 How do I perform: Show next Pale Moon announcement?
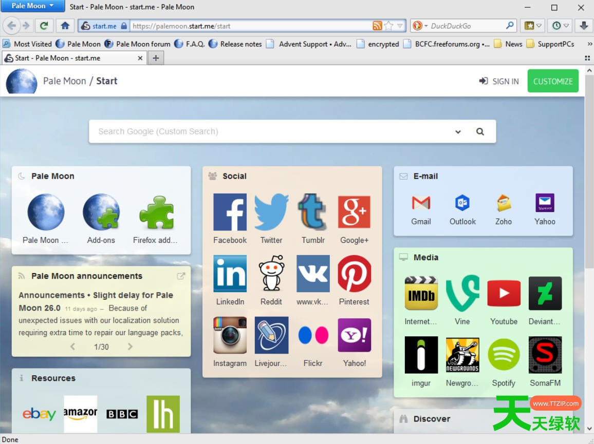pyautogui.click(x=130, y=346)
